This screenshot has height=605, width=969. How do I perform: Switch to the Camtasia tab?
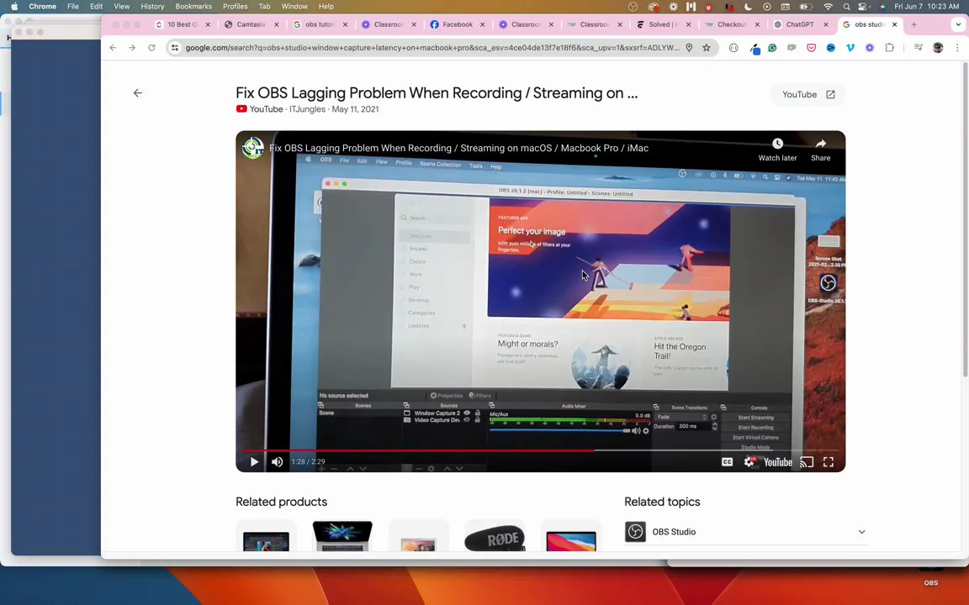(x=251, y=24)
